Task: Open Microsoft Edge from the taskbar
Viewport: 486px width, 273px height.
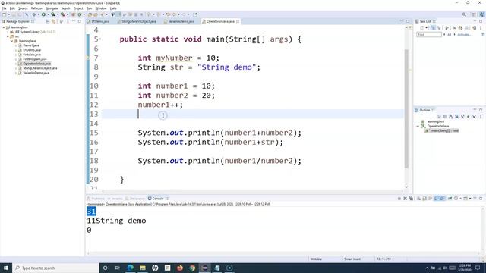Action: tap(130, 268)
